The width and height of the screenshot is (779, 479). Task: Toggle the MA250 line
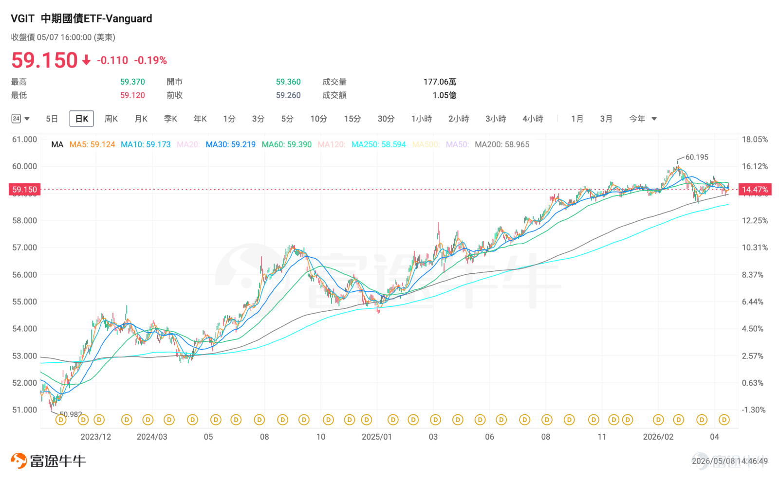pyautogui.click(x=379, y=144)
